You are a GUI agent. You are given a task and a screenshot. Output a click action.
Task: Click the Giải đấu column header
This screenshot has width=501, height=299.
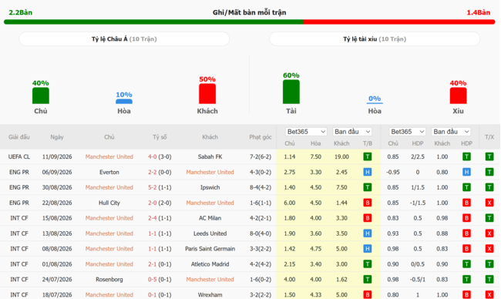pos(18,137)
